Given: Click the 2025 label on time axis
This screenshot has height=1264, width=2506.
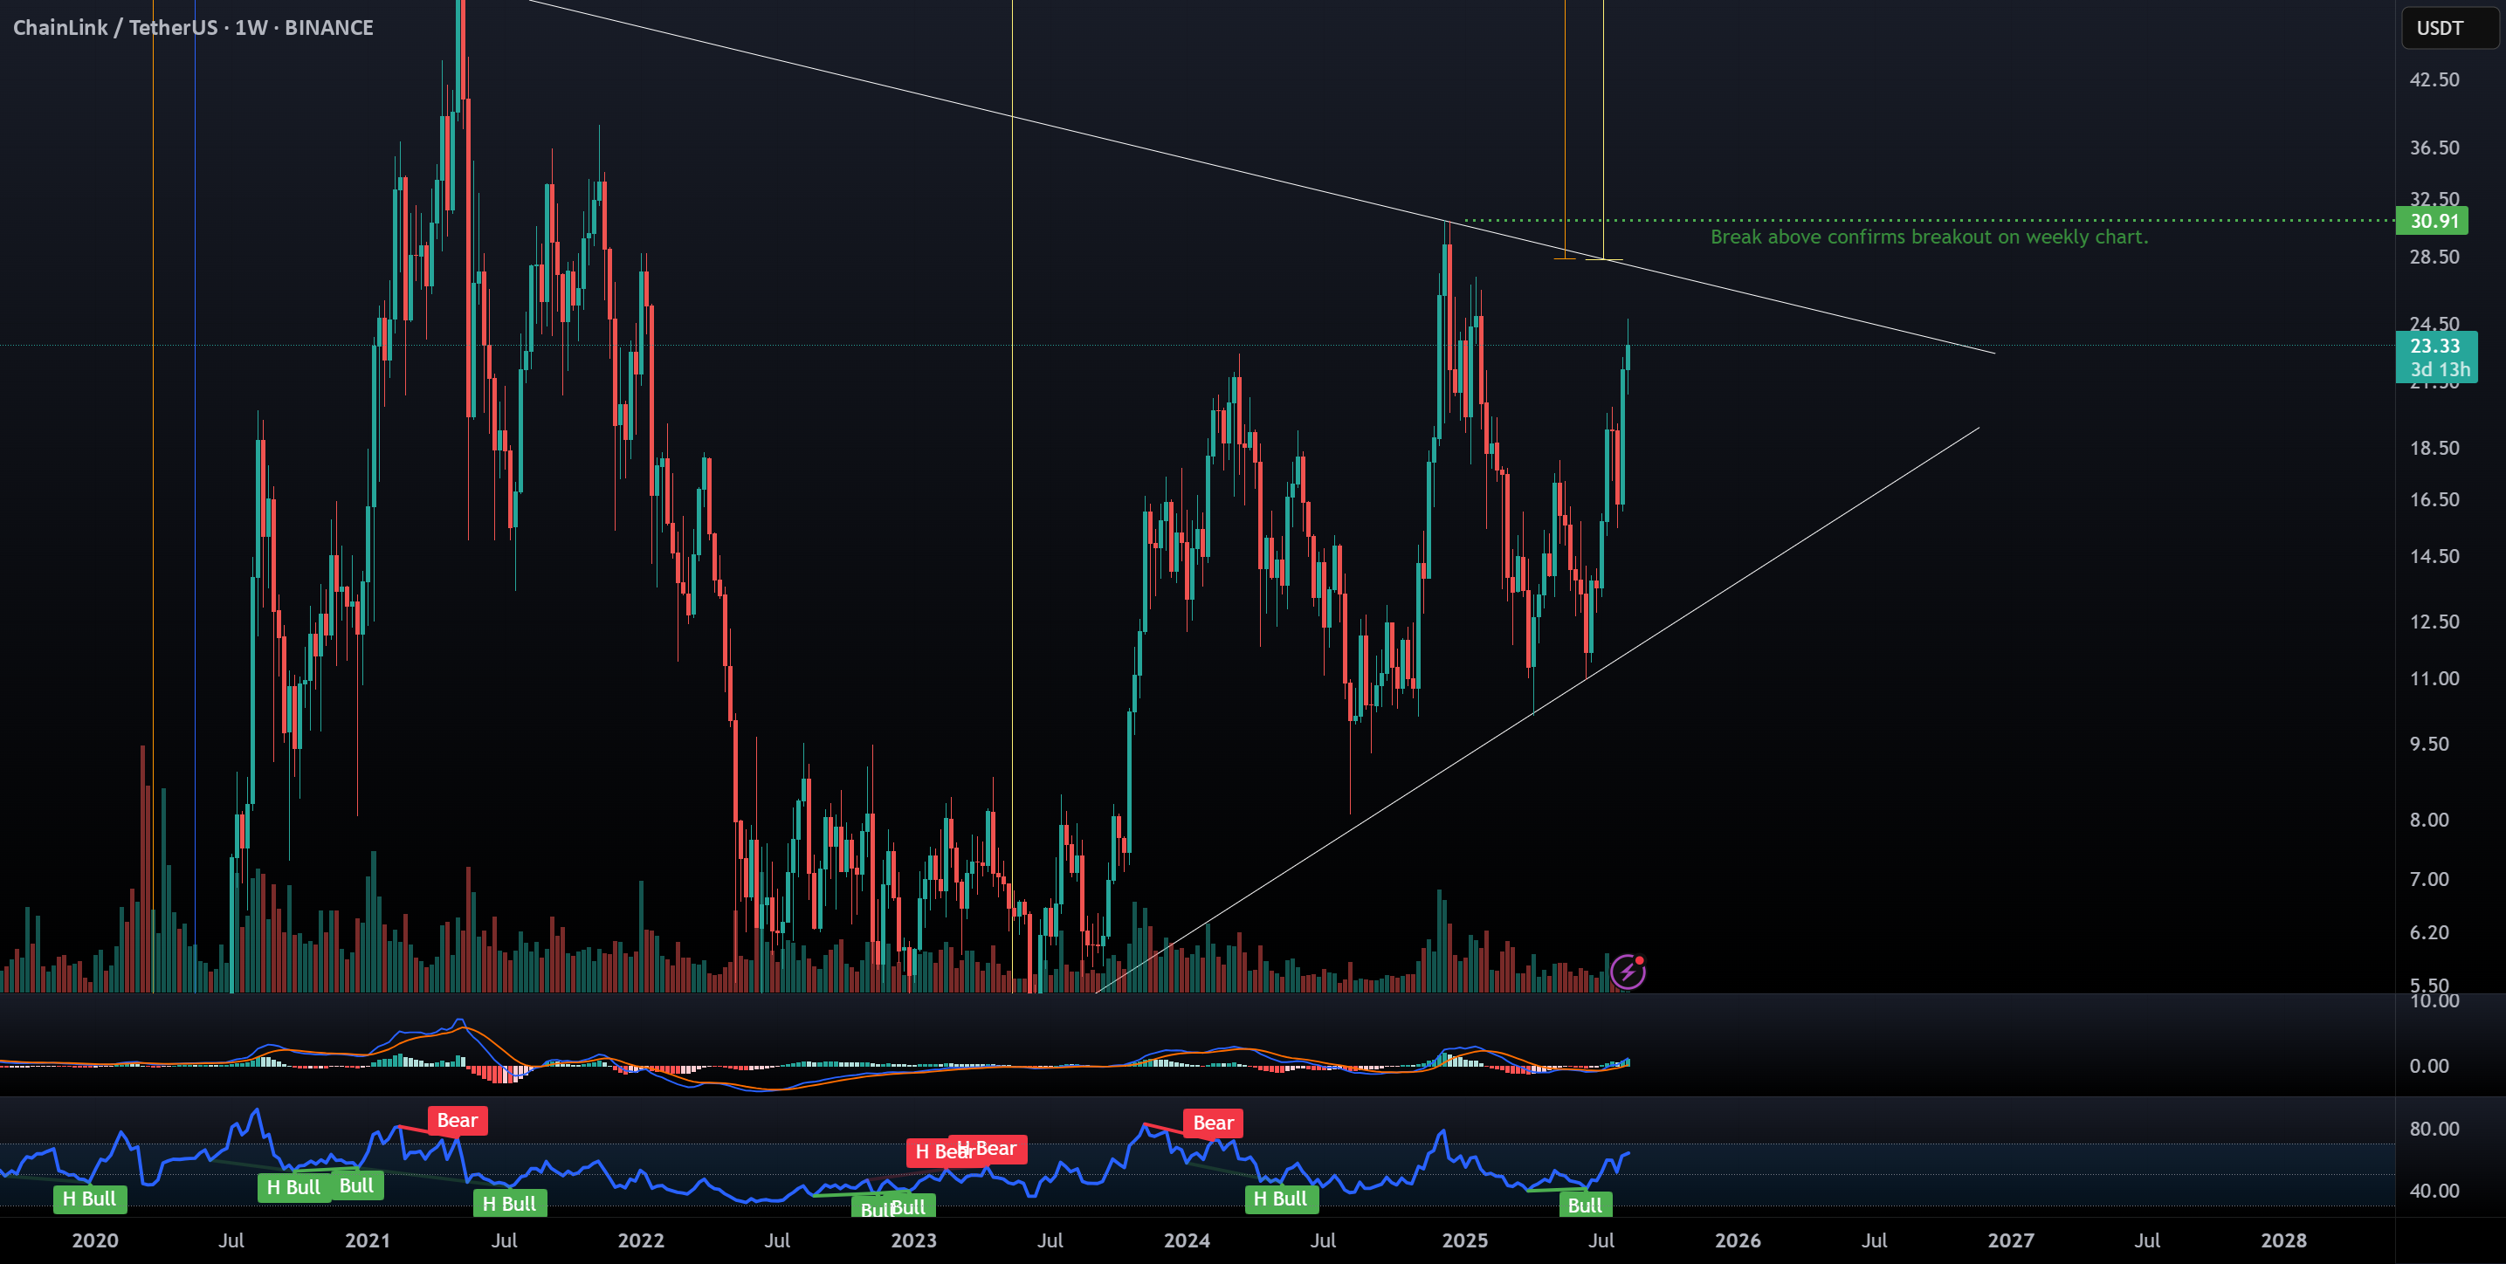Looking at the screenshot, I should coord(1465,1240).
